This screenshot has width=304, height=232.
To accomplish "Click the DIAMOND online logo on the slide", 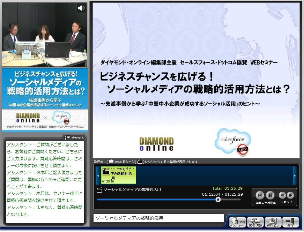I will point(156,144).
